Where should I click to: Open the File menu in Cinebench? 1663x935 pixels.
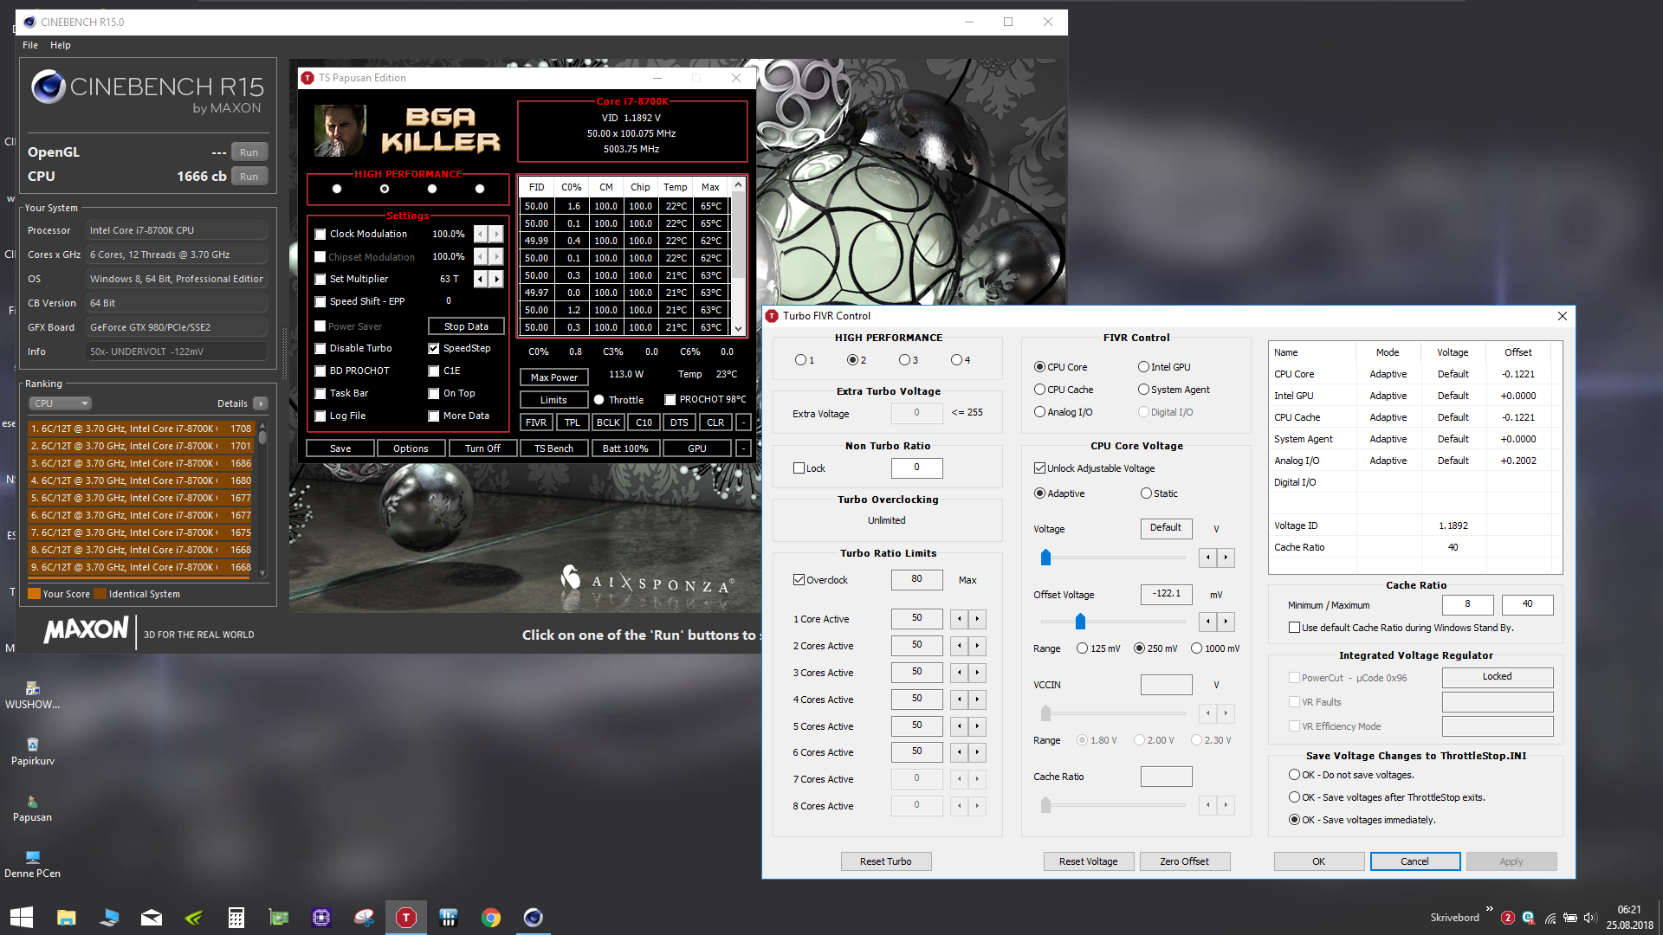coord(30,45)
